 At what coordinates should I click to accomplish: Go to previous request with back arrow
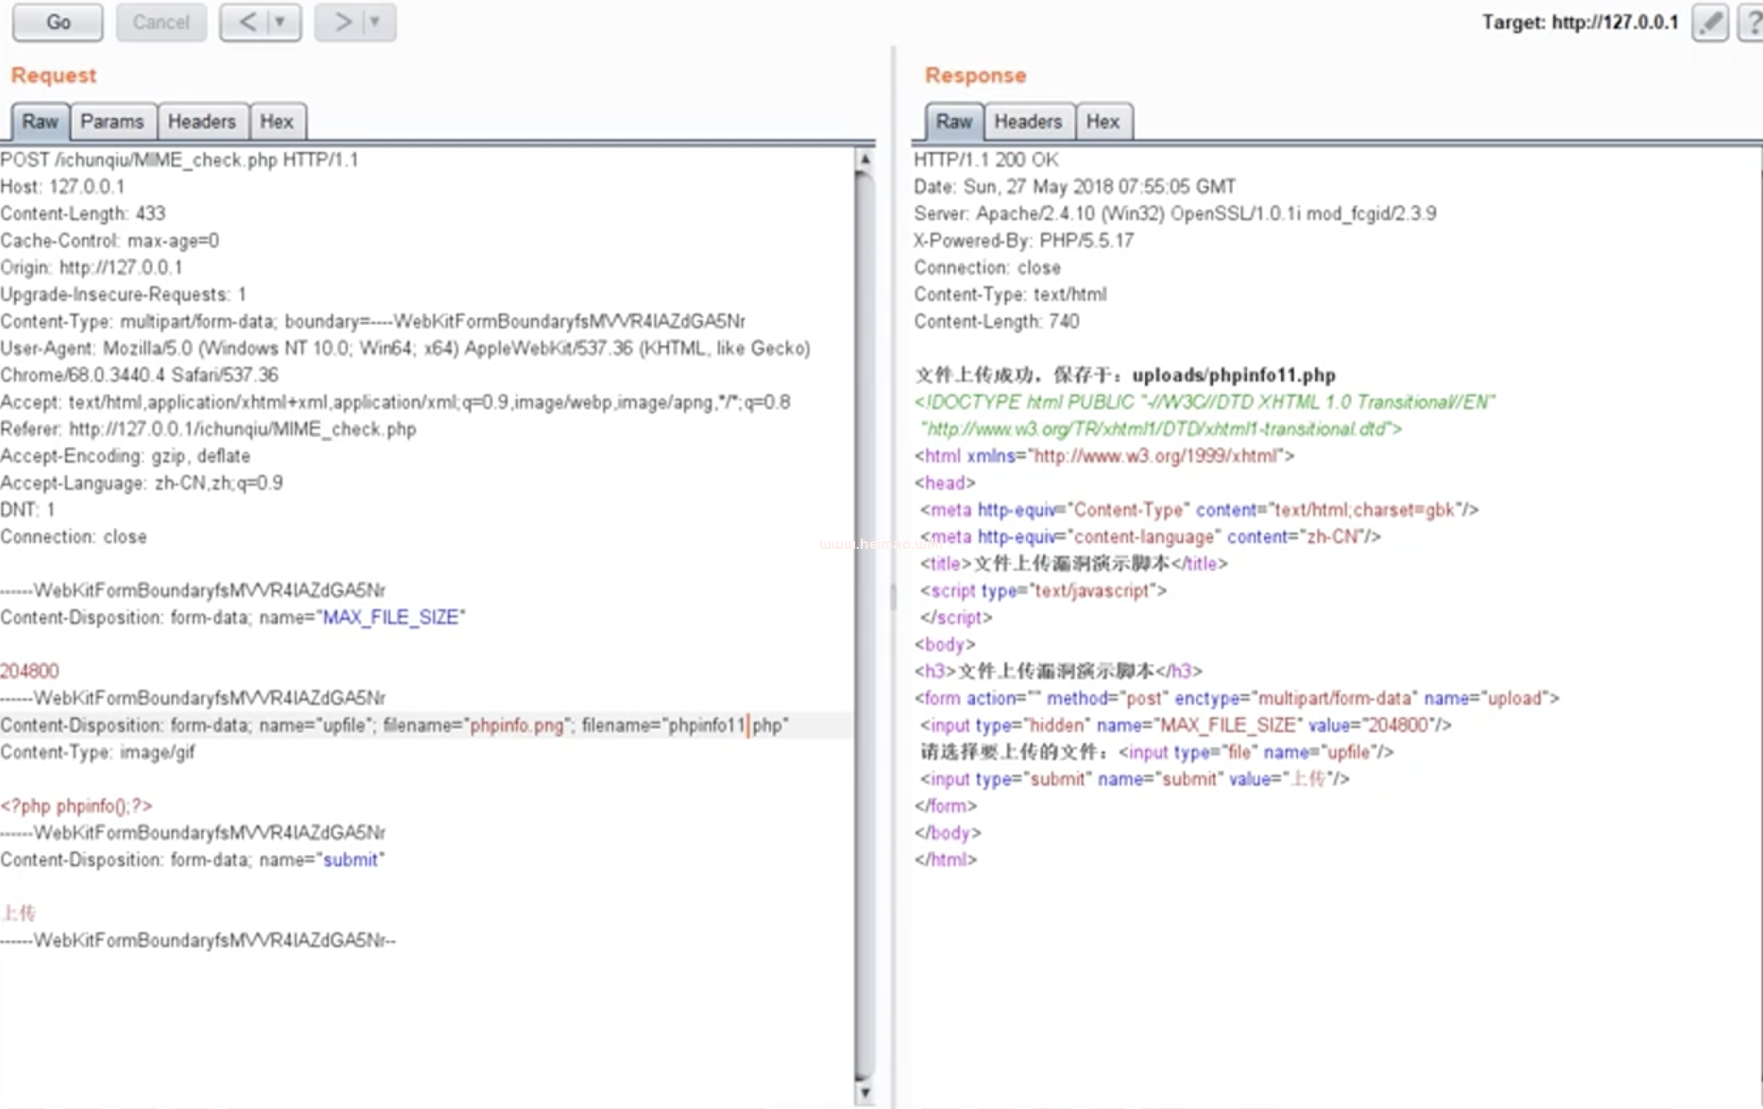(248, 23)
